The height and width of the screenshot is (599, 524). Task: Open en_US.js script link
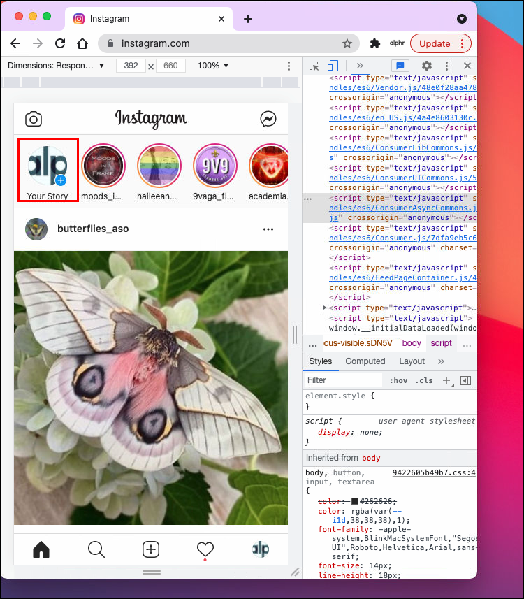click(x=403, y=117)
